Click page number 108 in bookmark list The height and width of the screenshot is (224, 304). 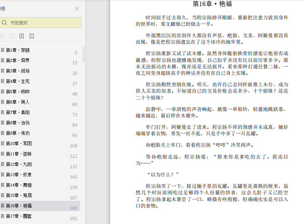(x=73, y=146)
